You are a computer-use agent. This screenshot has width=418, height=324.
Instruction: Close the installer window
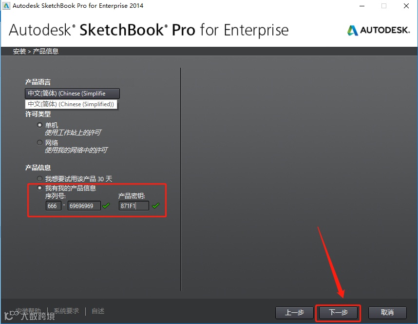point(406,6)
